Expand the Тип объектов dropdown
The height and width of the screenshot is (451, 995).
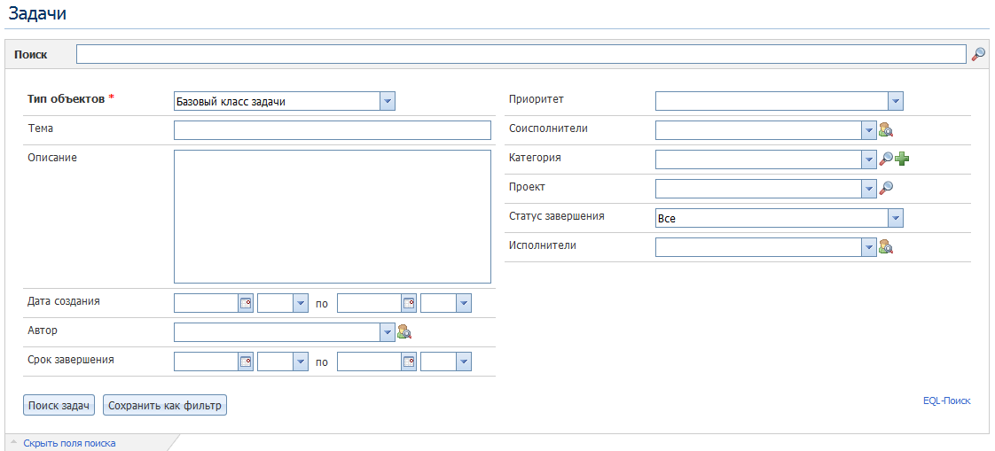(x=387, y=102)
